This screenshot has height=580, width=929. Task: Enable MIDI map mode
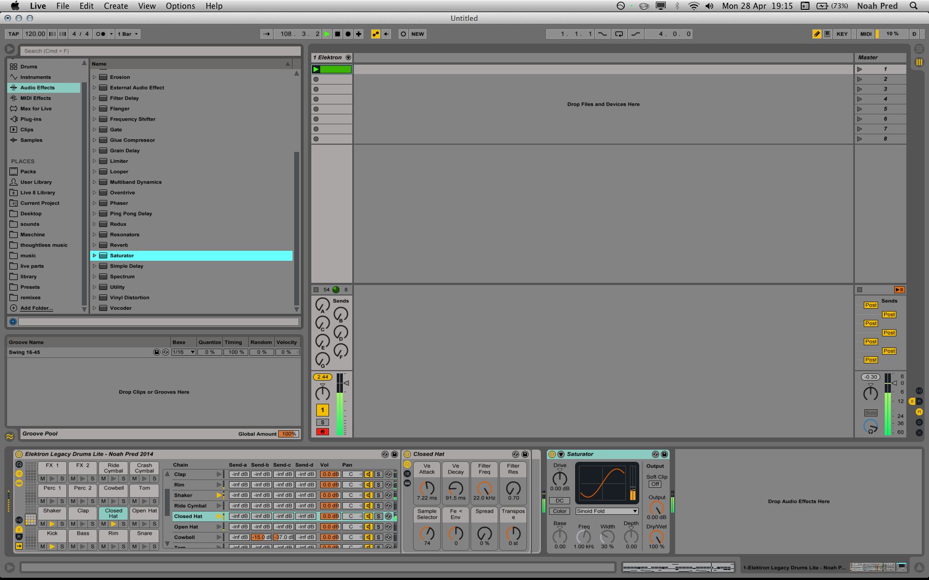(x=866, y=34)
